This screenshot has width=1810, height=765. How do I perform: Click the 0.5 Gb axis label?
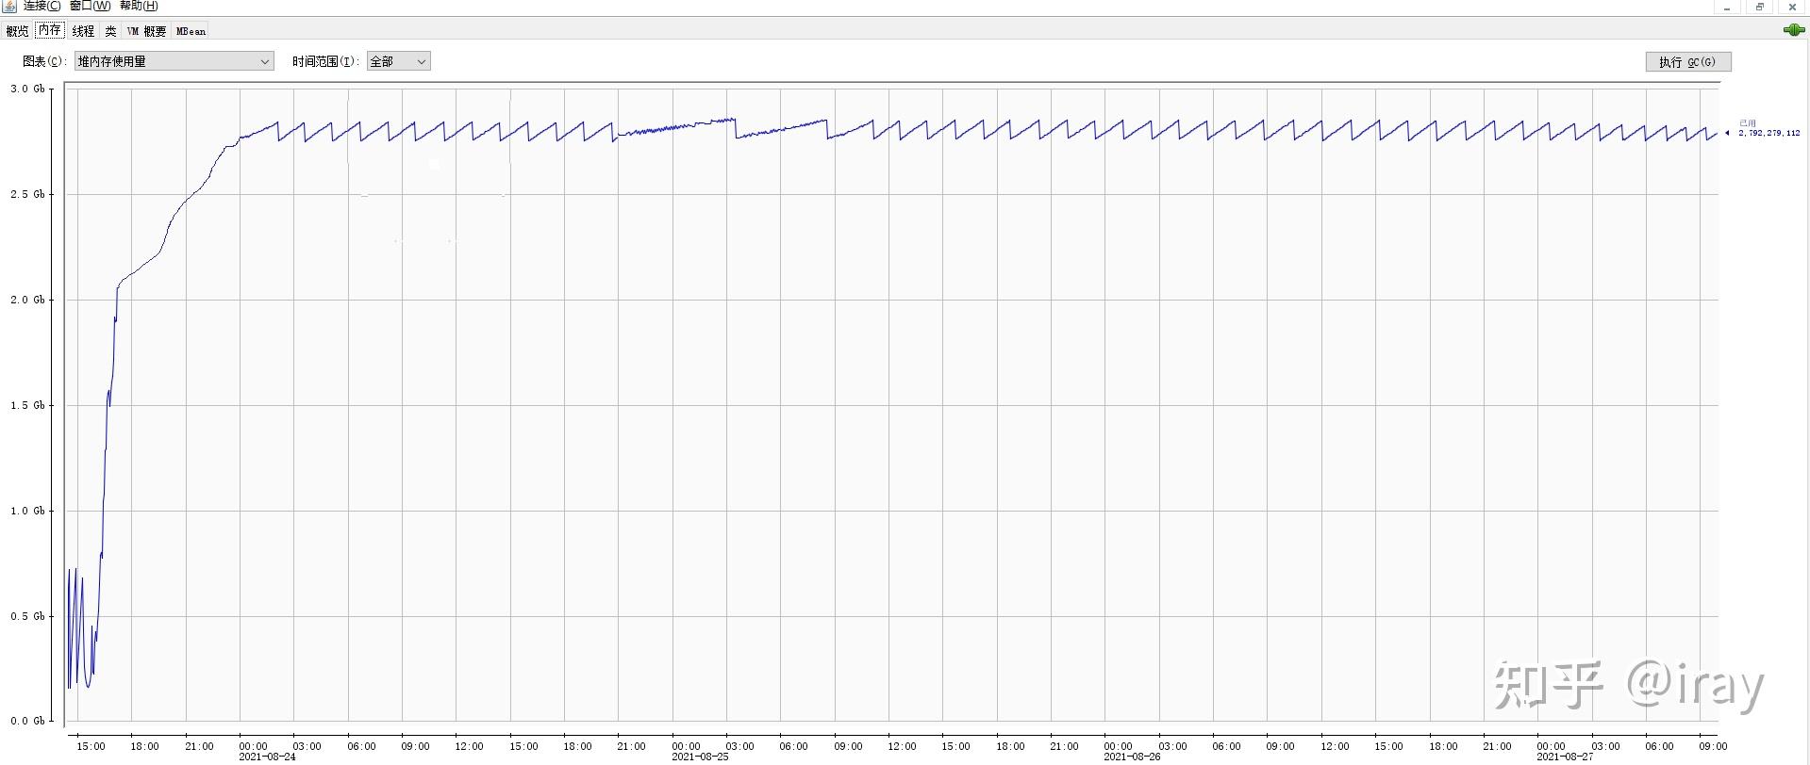tap(27, 617)
